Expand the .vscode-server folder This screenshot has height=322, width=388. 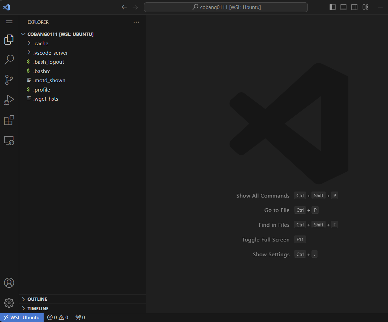point(83,53)
